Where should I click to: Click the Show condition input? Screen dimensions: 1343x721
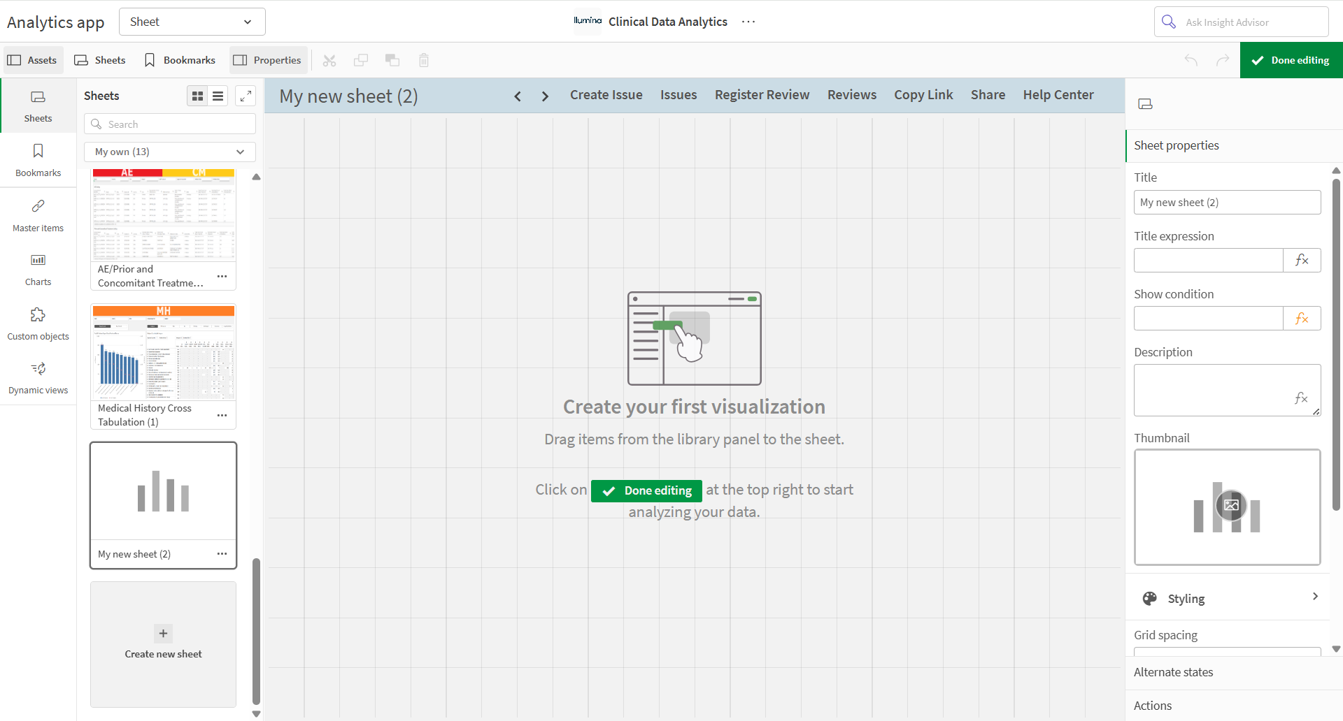pos(1209,318)
